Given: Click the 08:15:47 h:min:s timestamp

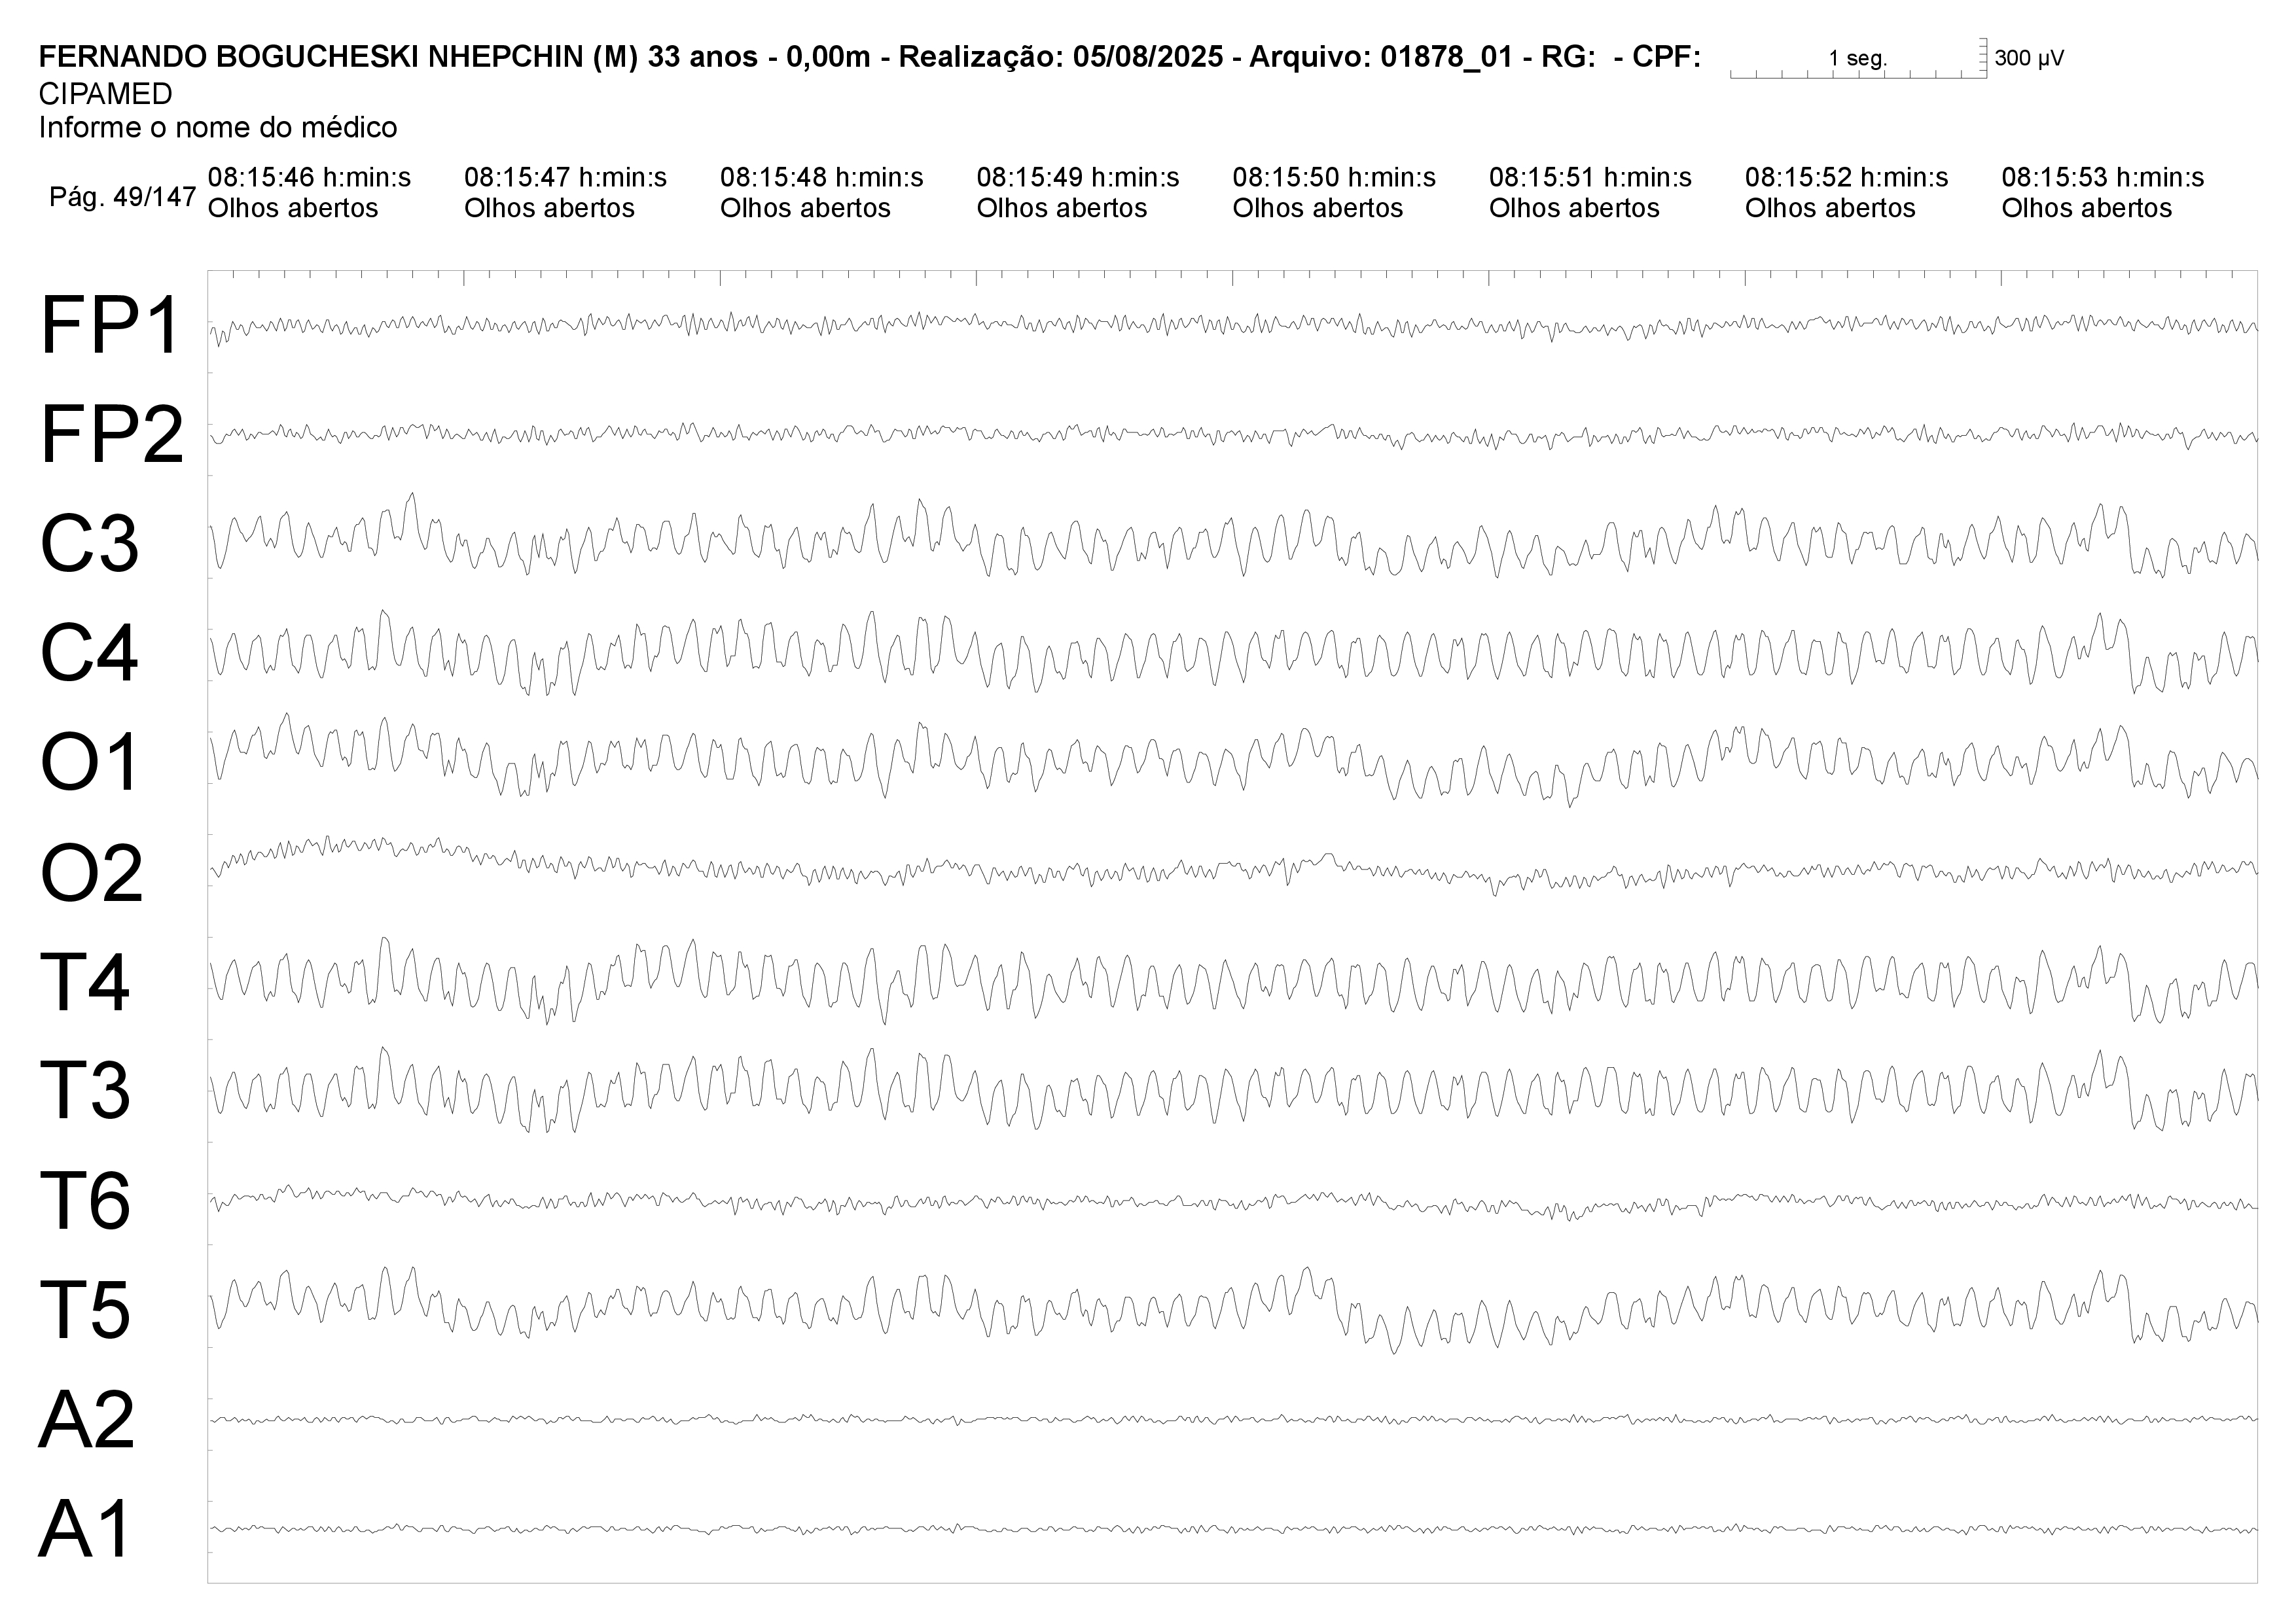Looking at the screenshot, I should click(565, 178).
